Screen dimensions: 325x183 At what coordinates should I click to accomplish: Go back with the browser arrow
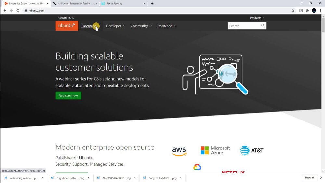(x=5, y=11)
